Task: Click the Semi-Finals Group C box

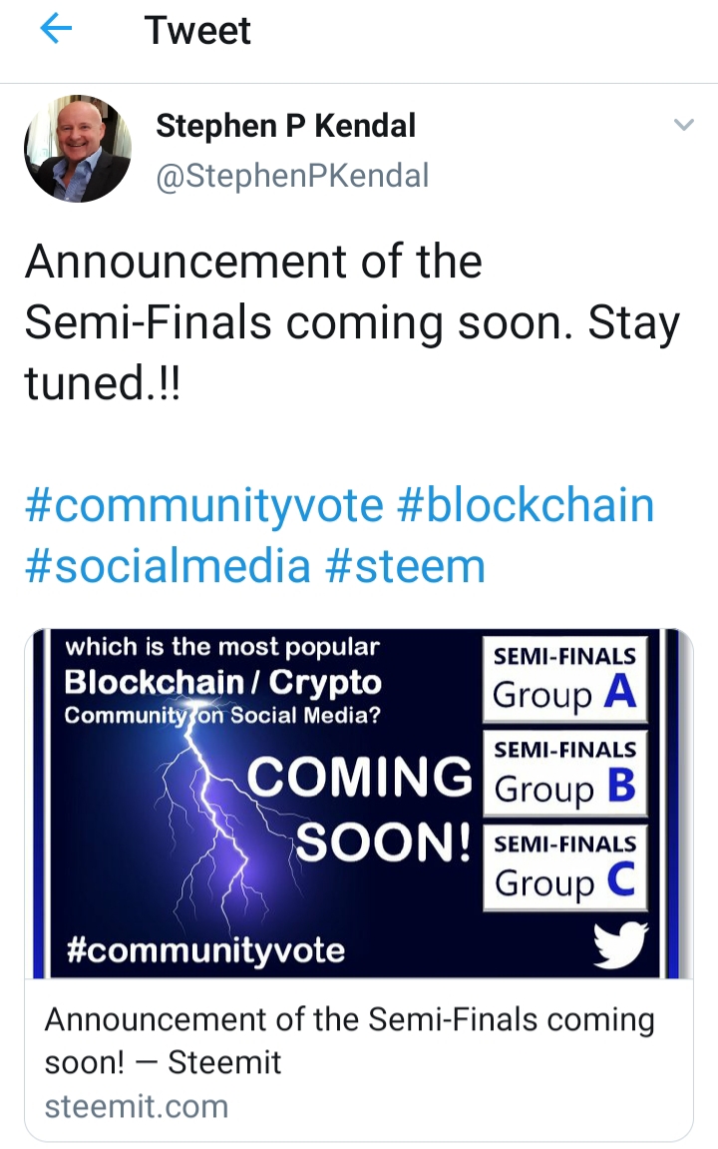Action: tap(565, 867)
